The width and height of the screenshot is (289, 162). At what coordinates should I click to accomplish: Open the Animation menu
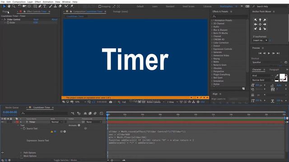[x=48, y=2]
